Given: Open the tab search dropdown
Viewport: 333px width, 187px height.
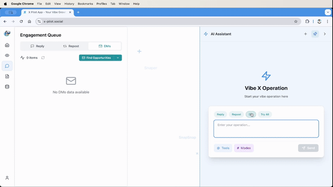Looking at the screenshot, I should [328, 12].
